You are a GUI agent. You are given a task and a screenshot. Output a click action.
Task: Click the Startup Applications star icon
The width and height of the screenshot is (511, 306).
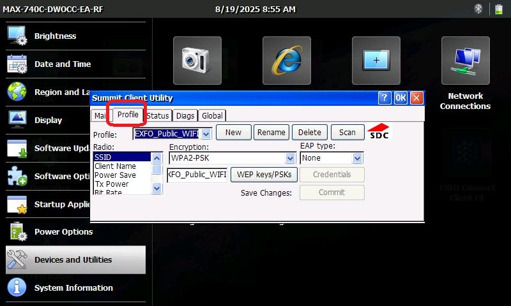(x=17, y=205)
